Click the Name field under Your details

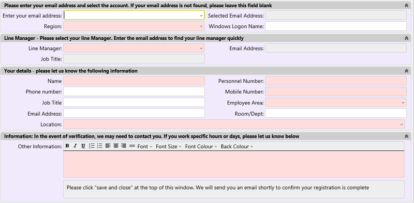134,81
